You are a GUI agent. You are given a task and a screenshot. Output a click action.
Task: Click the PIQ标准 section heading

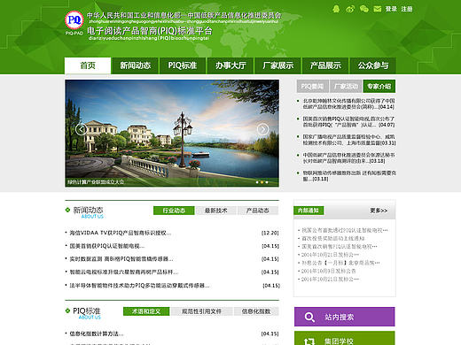(87, 311)
